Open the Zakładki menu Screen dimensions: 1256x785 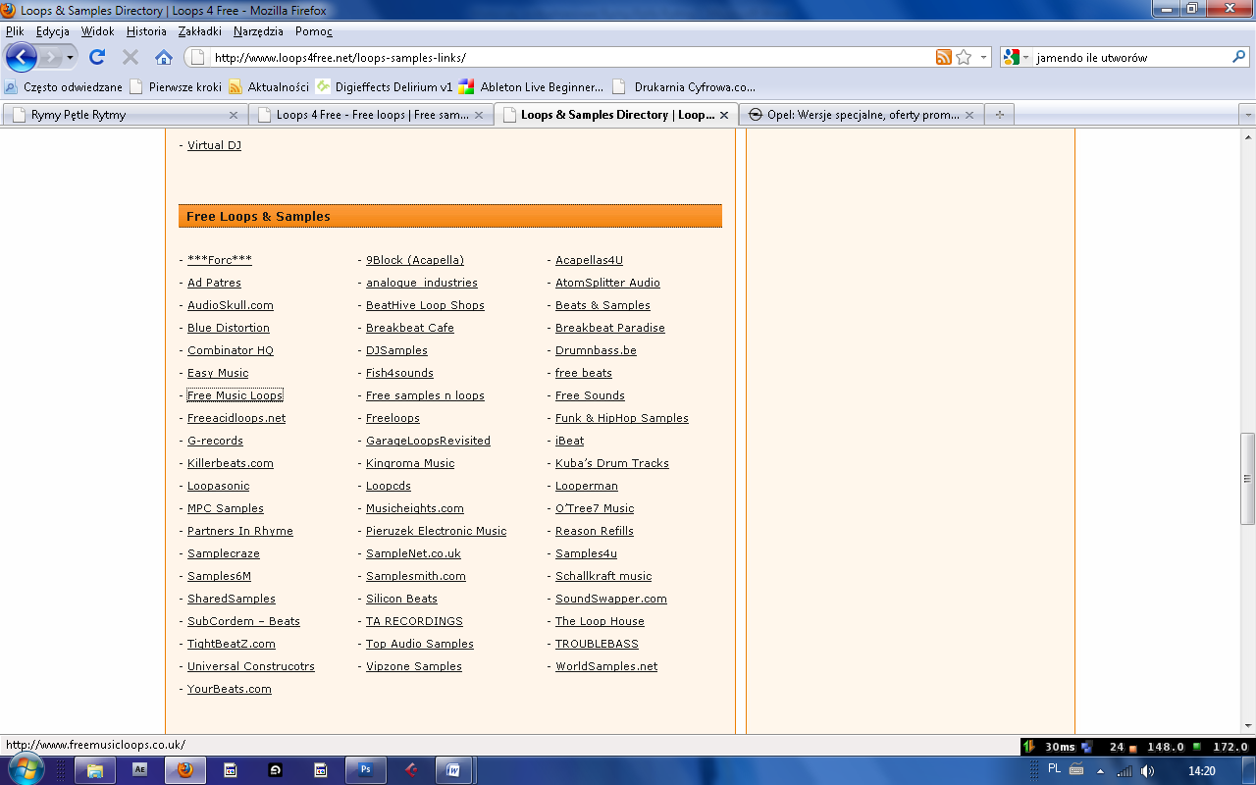click(x=200, y=31)
